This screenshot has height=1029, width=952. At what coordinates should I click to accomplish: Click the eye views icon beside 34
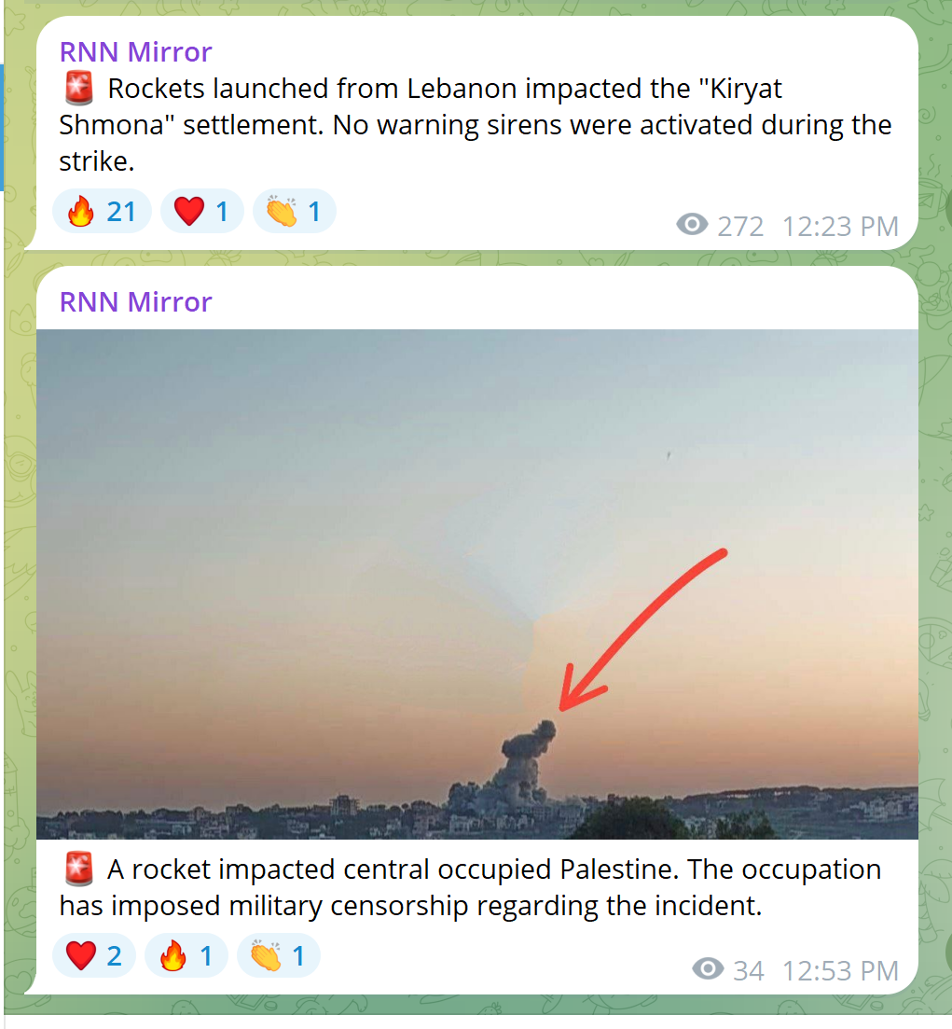(x=708, y=969)
